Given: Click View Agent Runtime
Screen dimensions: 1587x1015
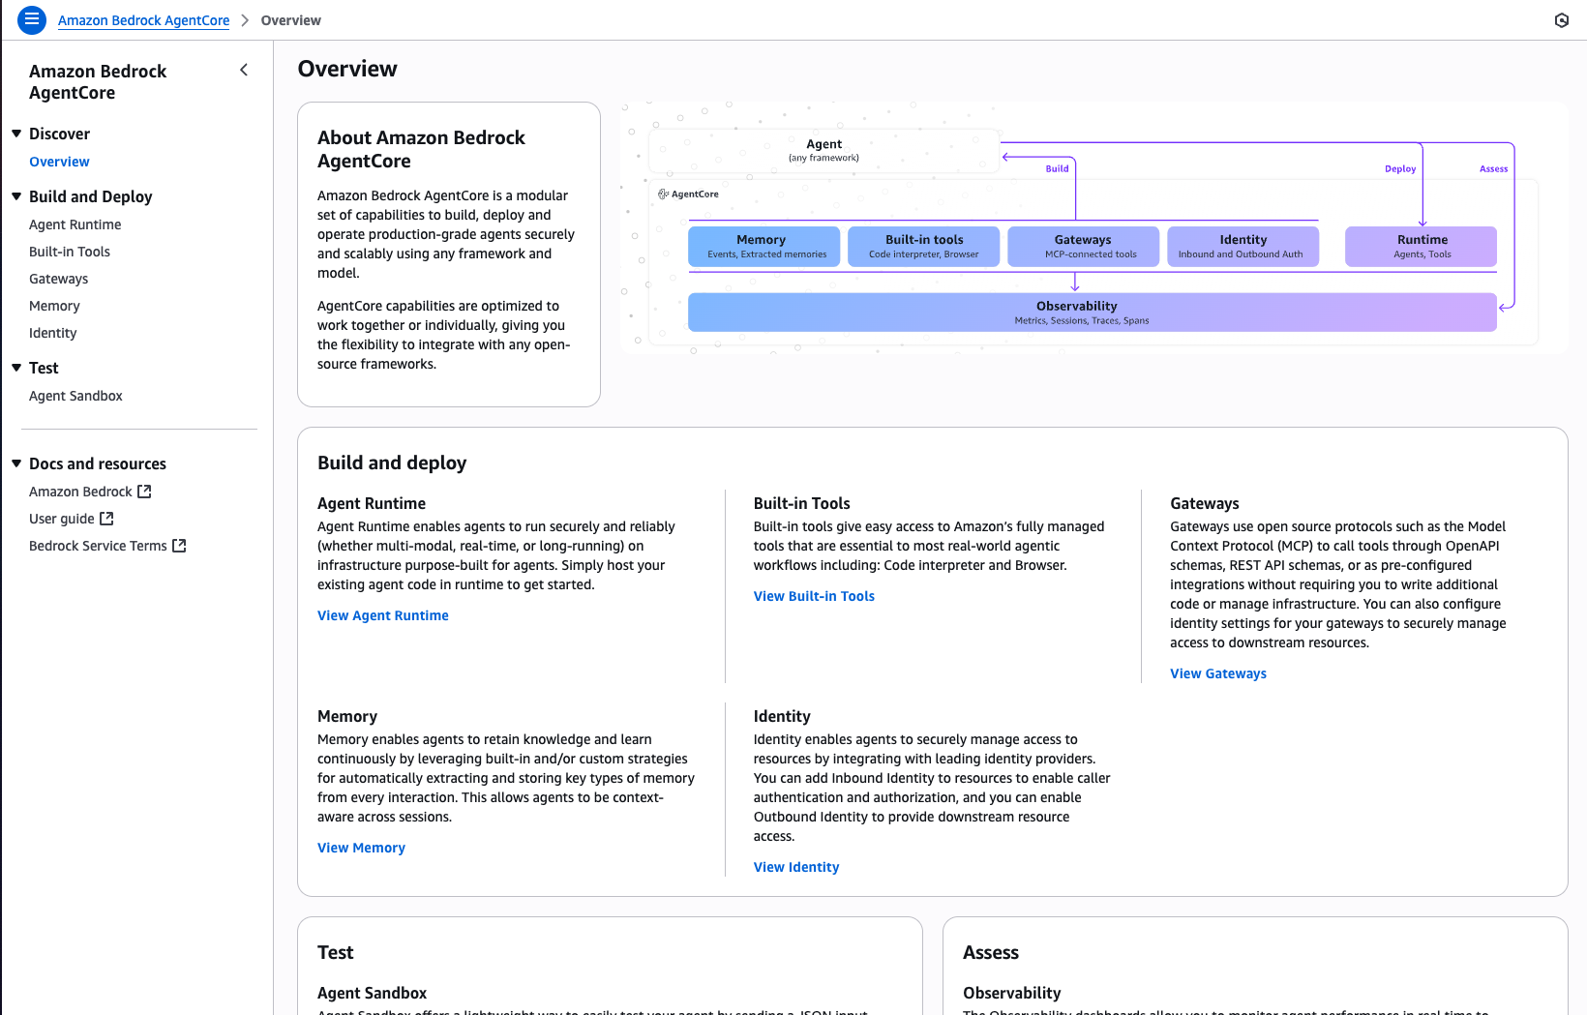Looking at the screenshot, I should (382, 615).
